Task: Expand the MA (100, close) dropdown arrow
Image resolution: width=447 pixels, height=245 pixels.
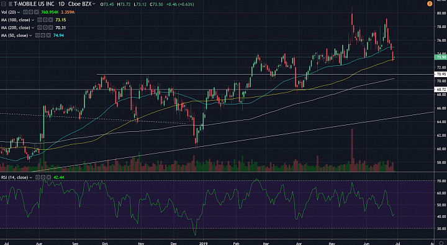Action: coord(33,20)
